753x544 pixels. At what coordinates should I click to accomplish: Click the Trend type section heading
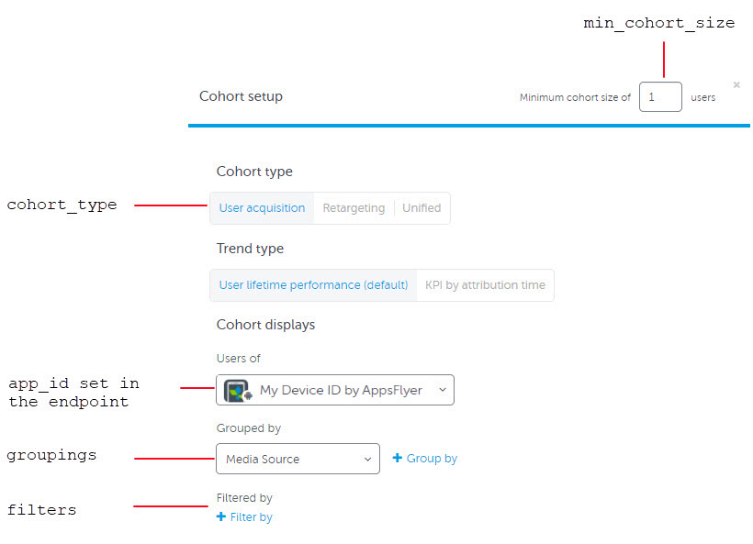(x=250, y=249)
